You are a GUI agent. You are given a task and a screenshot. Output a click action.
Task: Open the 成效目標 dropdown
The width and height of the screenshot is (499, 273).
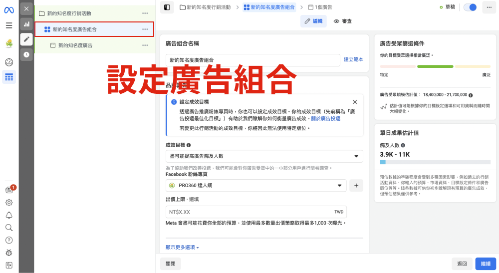(x=264, y=156)
